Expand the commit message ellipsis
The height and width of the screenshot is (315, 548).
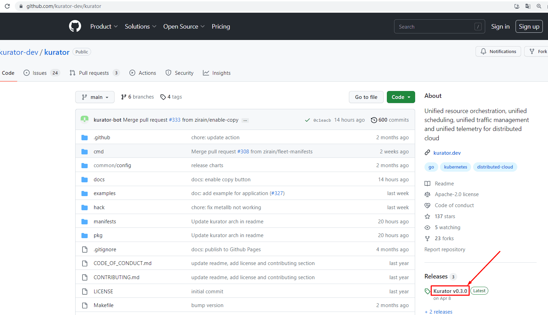tap(245, 120)
